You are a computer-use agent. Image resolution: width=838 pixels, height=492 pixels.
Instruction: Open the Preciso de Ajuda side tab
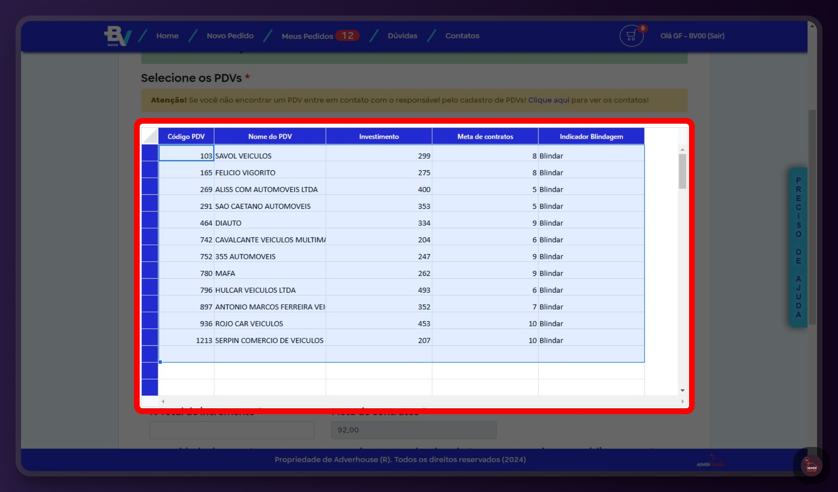pos(798,247)
